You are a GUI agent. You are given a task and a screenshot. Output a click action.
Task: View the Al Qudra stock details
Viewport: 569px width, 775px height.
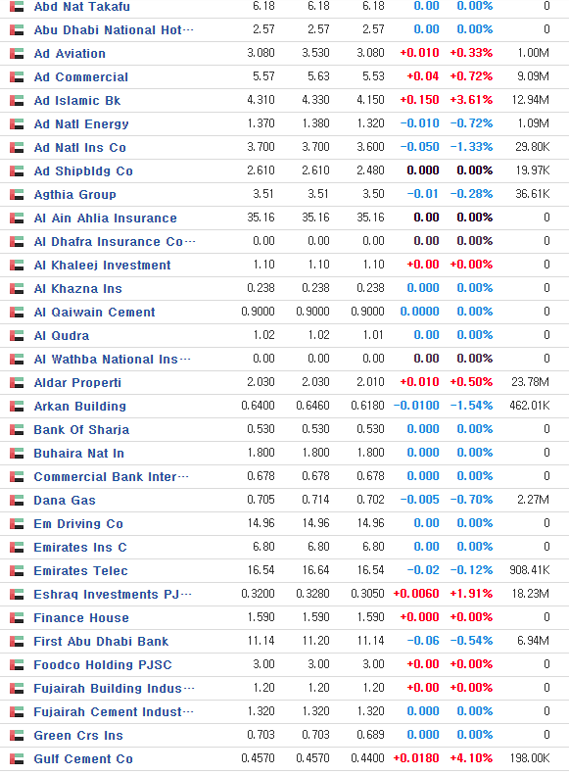(x=62, y=336)
